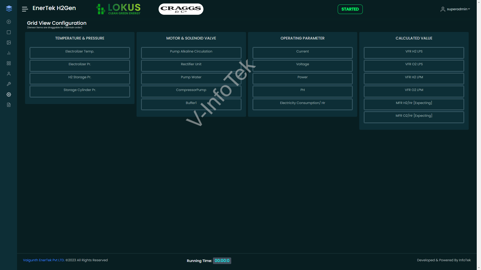This screenshot has width=481, height=270.
Task: Select the PH parameter item
Action: [x=302, y=91]
